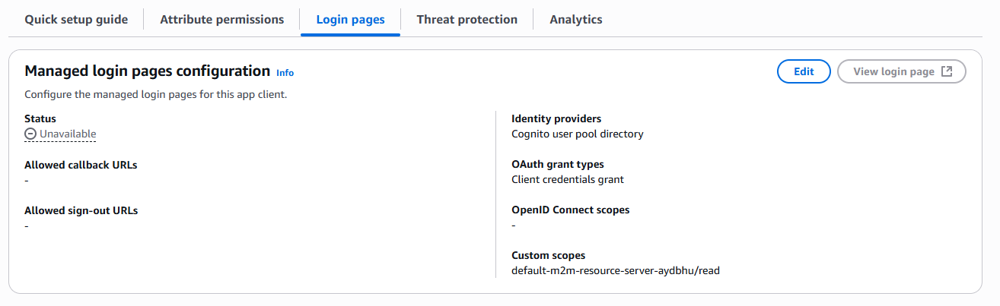Click the Managed login pages configuration heading
Screen dimensions: 1000x306
tap(147, 71)
